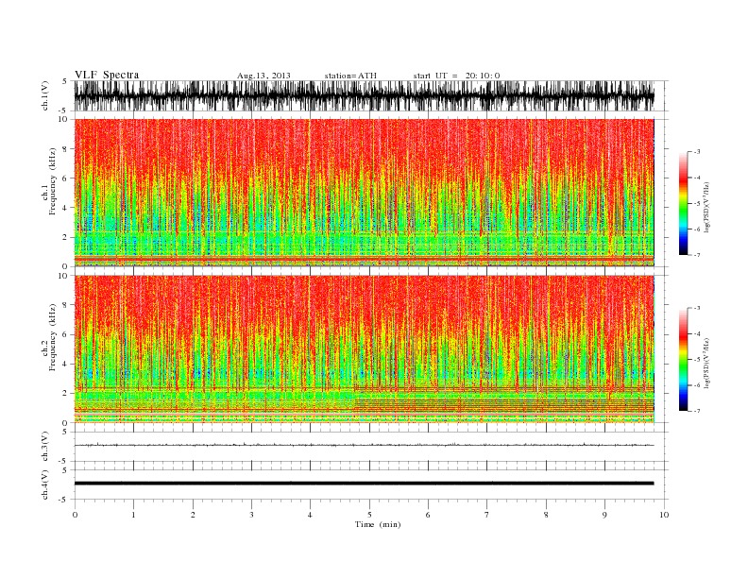
Task: Click the time axis tick label '2'
Action: [193, 515]
